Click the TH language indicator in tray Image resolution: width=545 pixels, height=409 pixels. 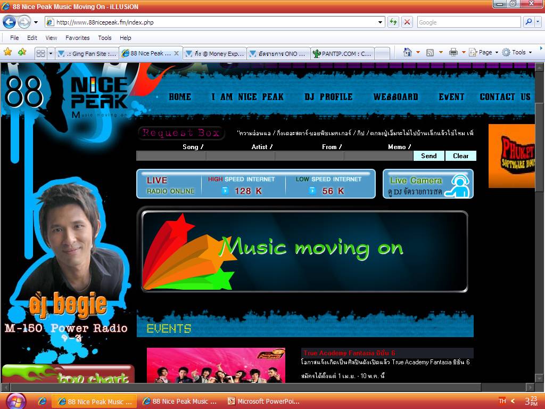coord(502,401)
